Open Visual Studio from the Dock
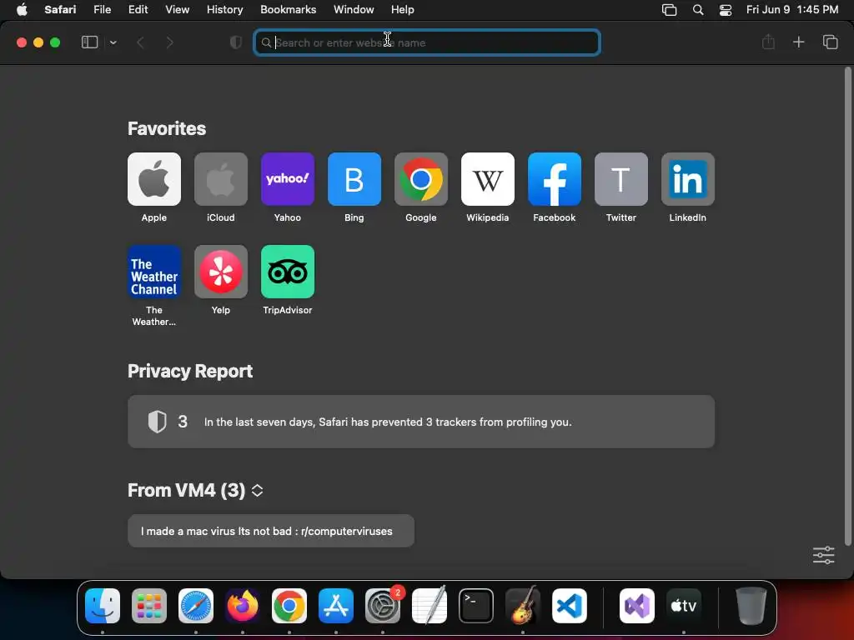 (x=637, y=606)
